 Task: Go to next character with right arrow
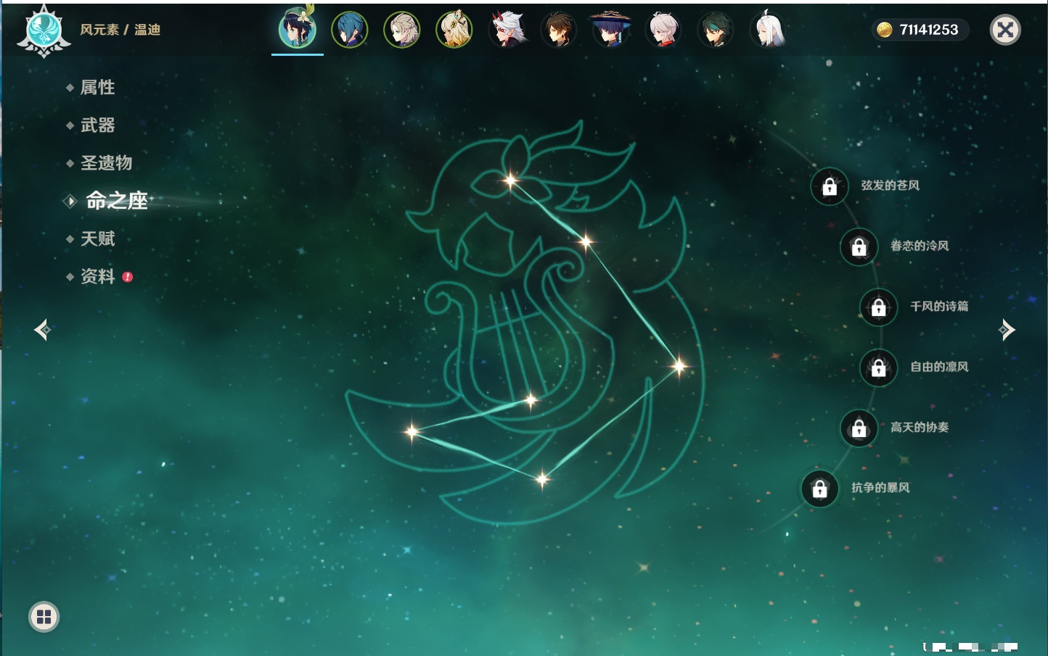point(1007,330)
